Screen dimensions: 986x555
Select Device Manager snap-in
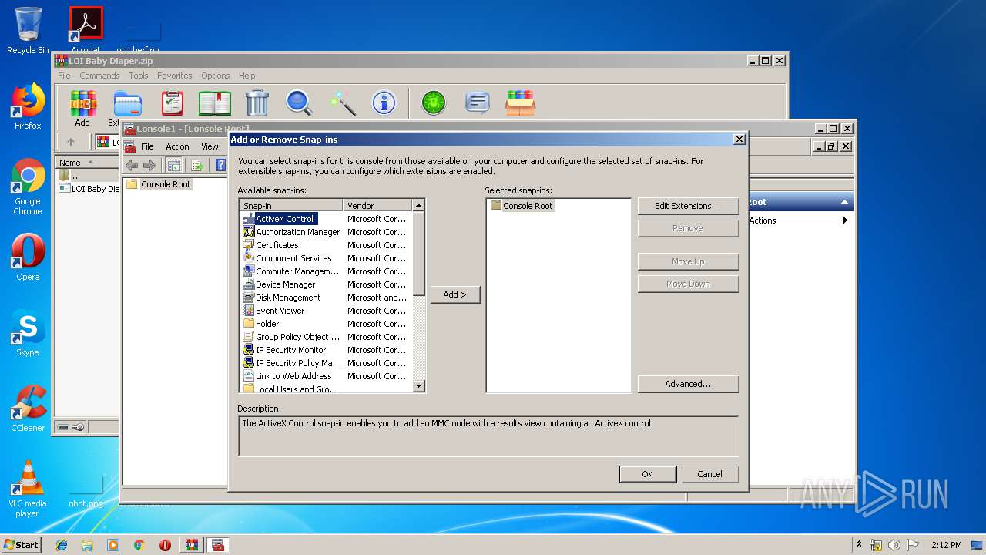(x=326, y=284)
